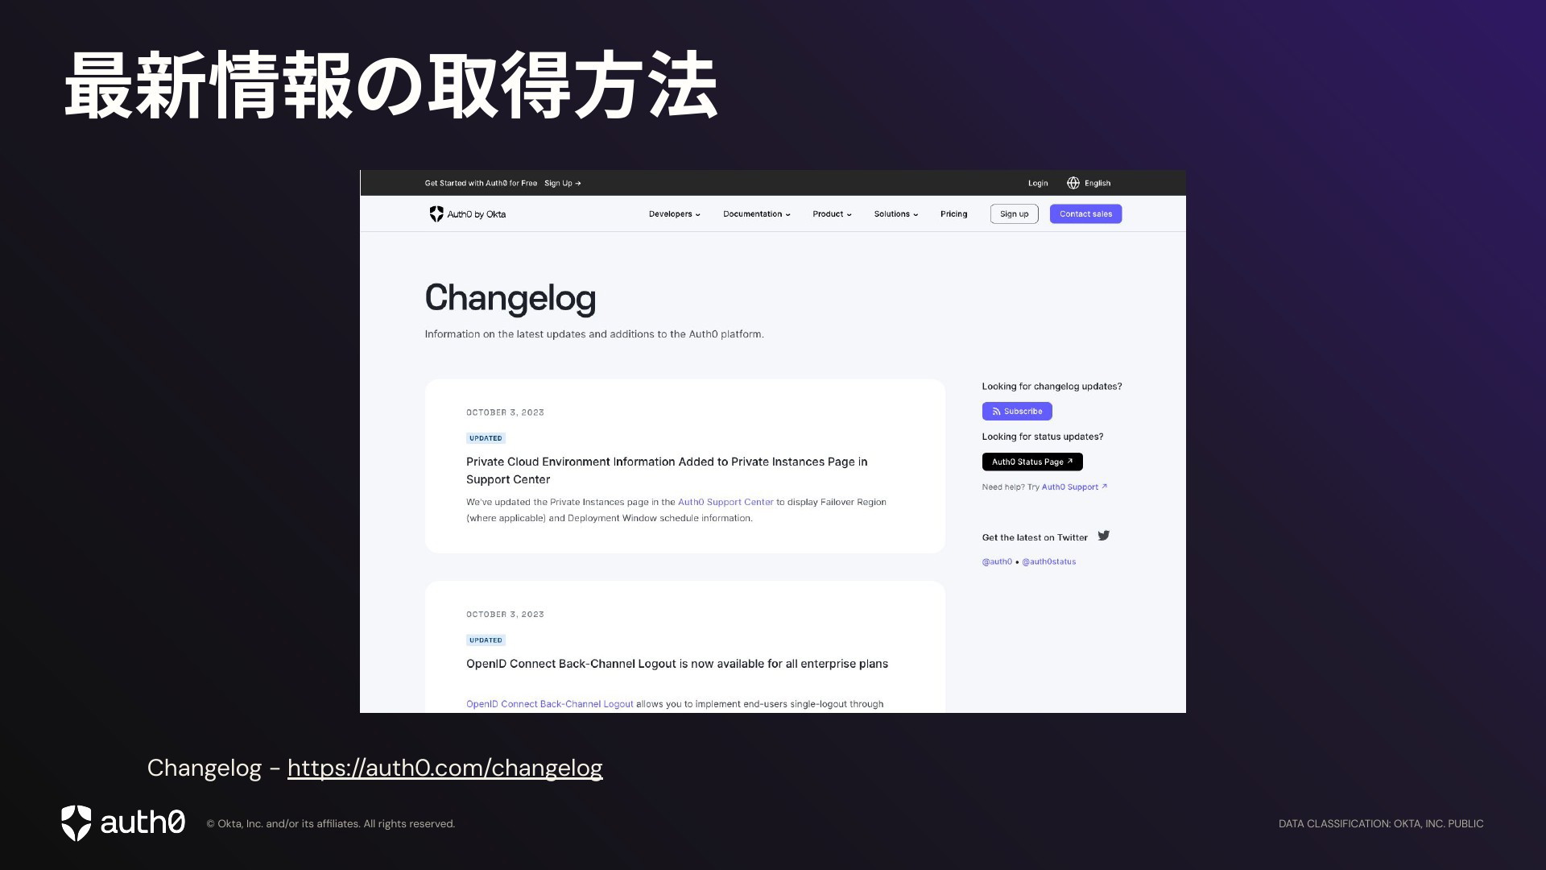Click UPDATED badge on Private Cloud entry
This screenshot has width=1546, height=870.
click(x=486, y=438)
